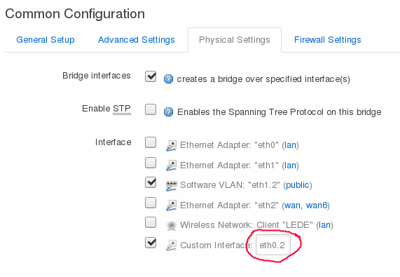Click the Custom Interface adapter icon

coord(172,245)
